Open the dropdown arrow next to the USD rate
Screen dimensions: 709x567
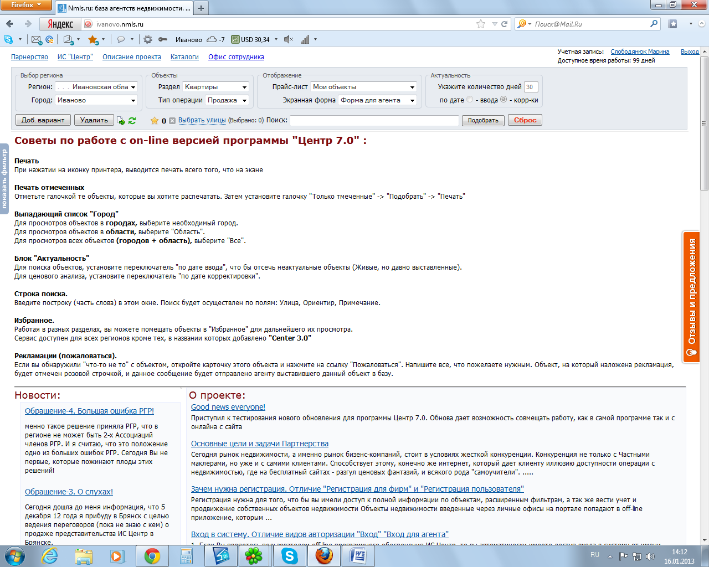[276, 39]
